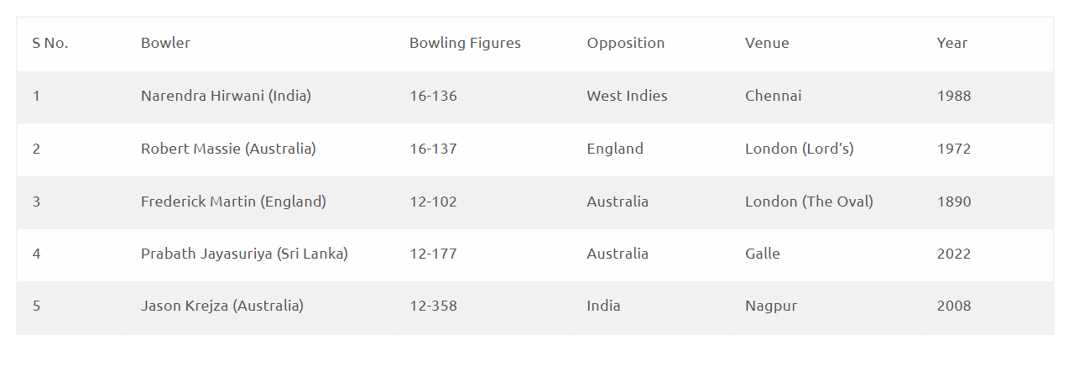This screenshot has width=1079, height=372.
Task: Select the Galle venue cell
Action: (763, 254)
